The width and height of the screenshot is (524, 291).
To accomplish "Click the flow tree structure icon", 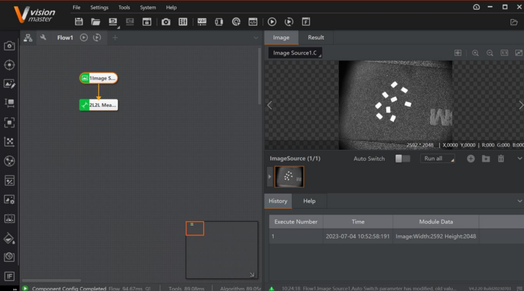I will pyautogui.click(x=28, y=38).
